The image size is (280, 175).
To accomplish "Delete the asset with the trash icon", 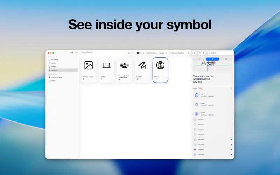I will coord(204,53).
